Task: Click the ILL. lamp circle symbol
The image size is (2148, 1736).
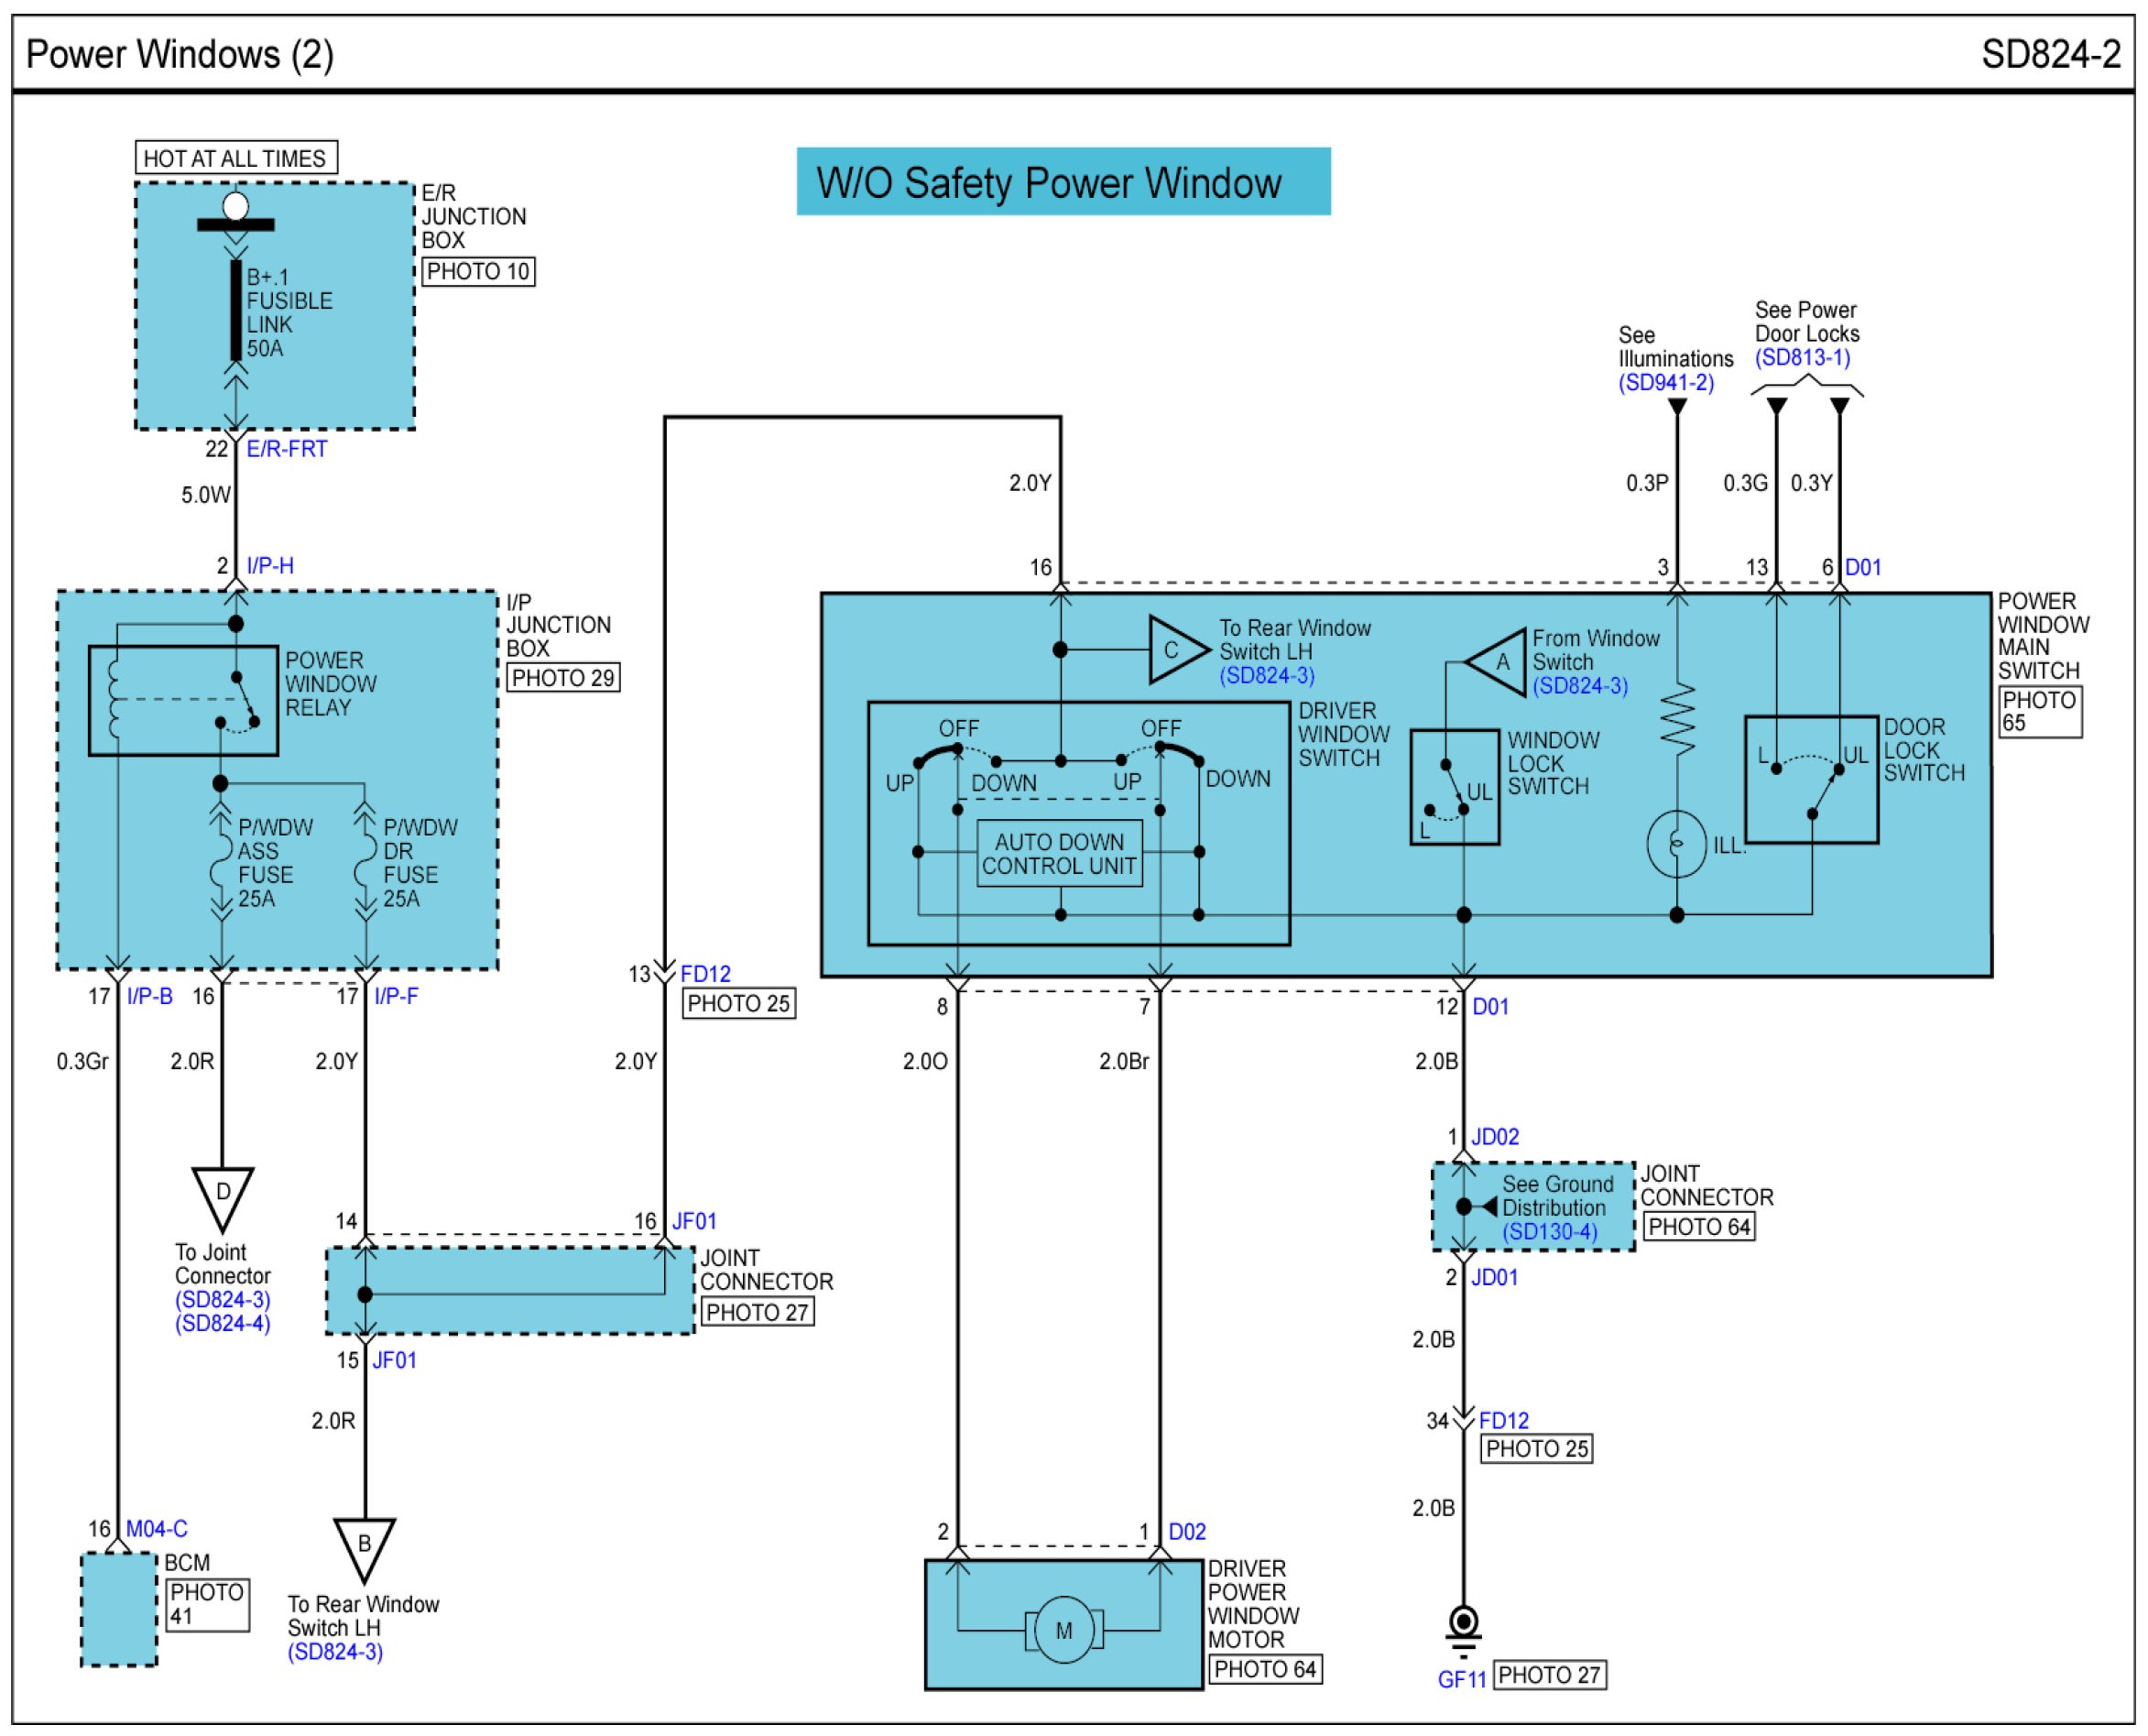Action: (1676, 844)
